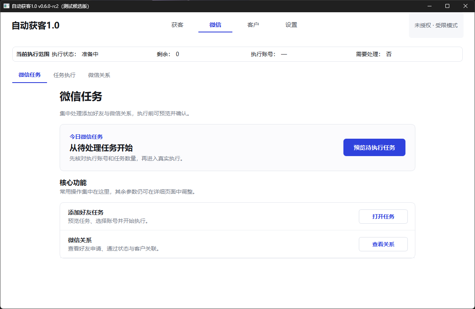Click text 先核对执行账号和任务数量，再进入真实执行。

[128, 158]
